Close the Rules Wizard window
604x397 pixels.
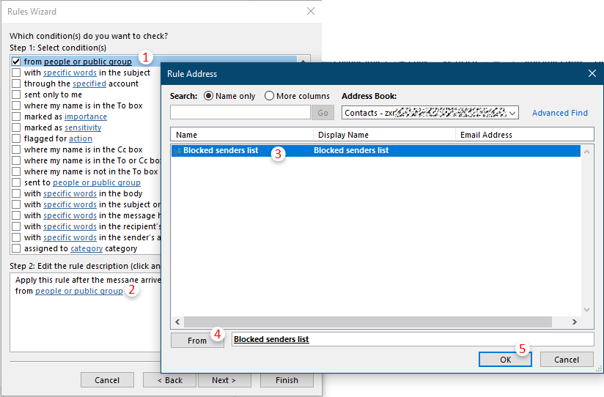(x=311, y=12)
